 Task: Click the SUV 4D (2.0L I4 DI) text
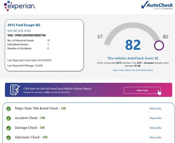[19, 31]
